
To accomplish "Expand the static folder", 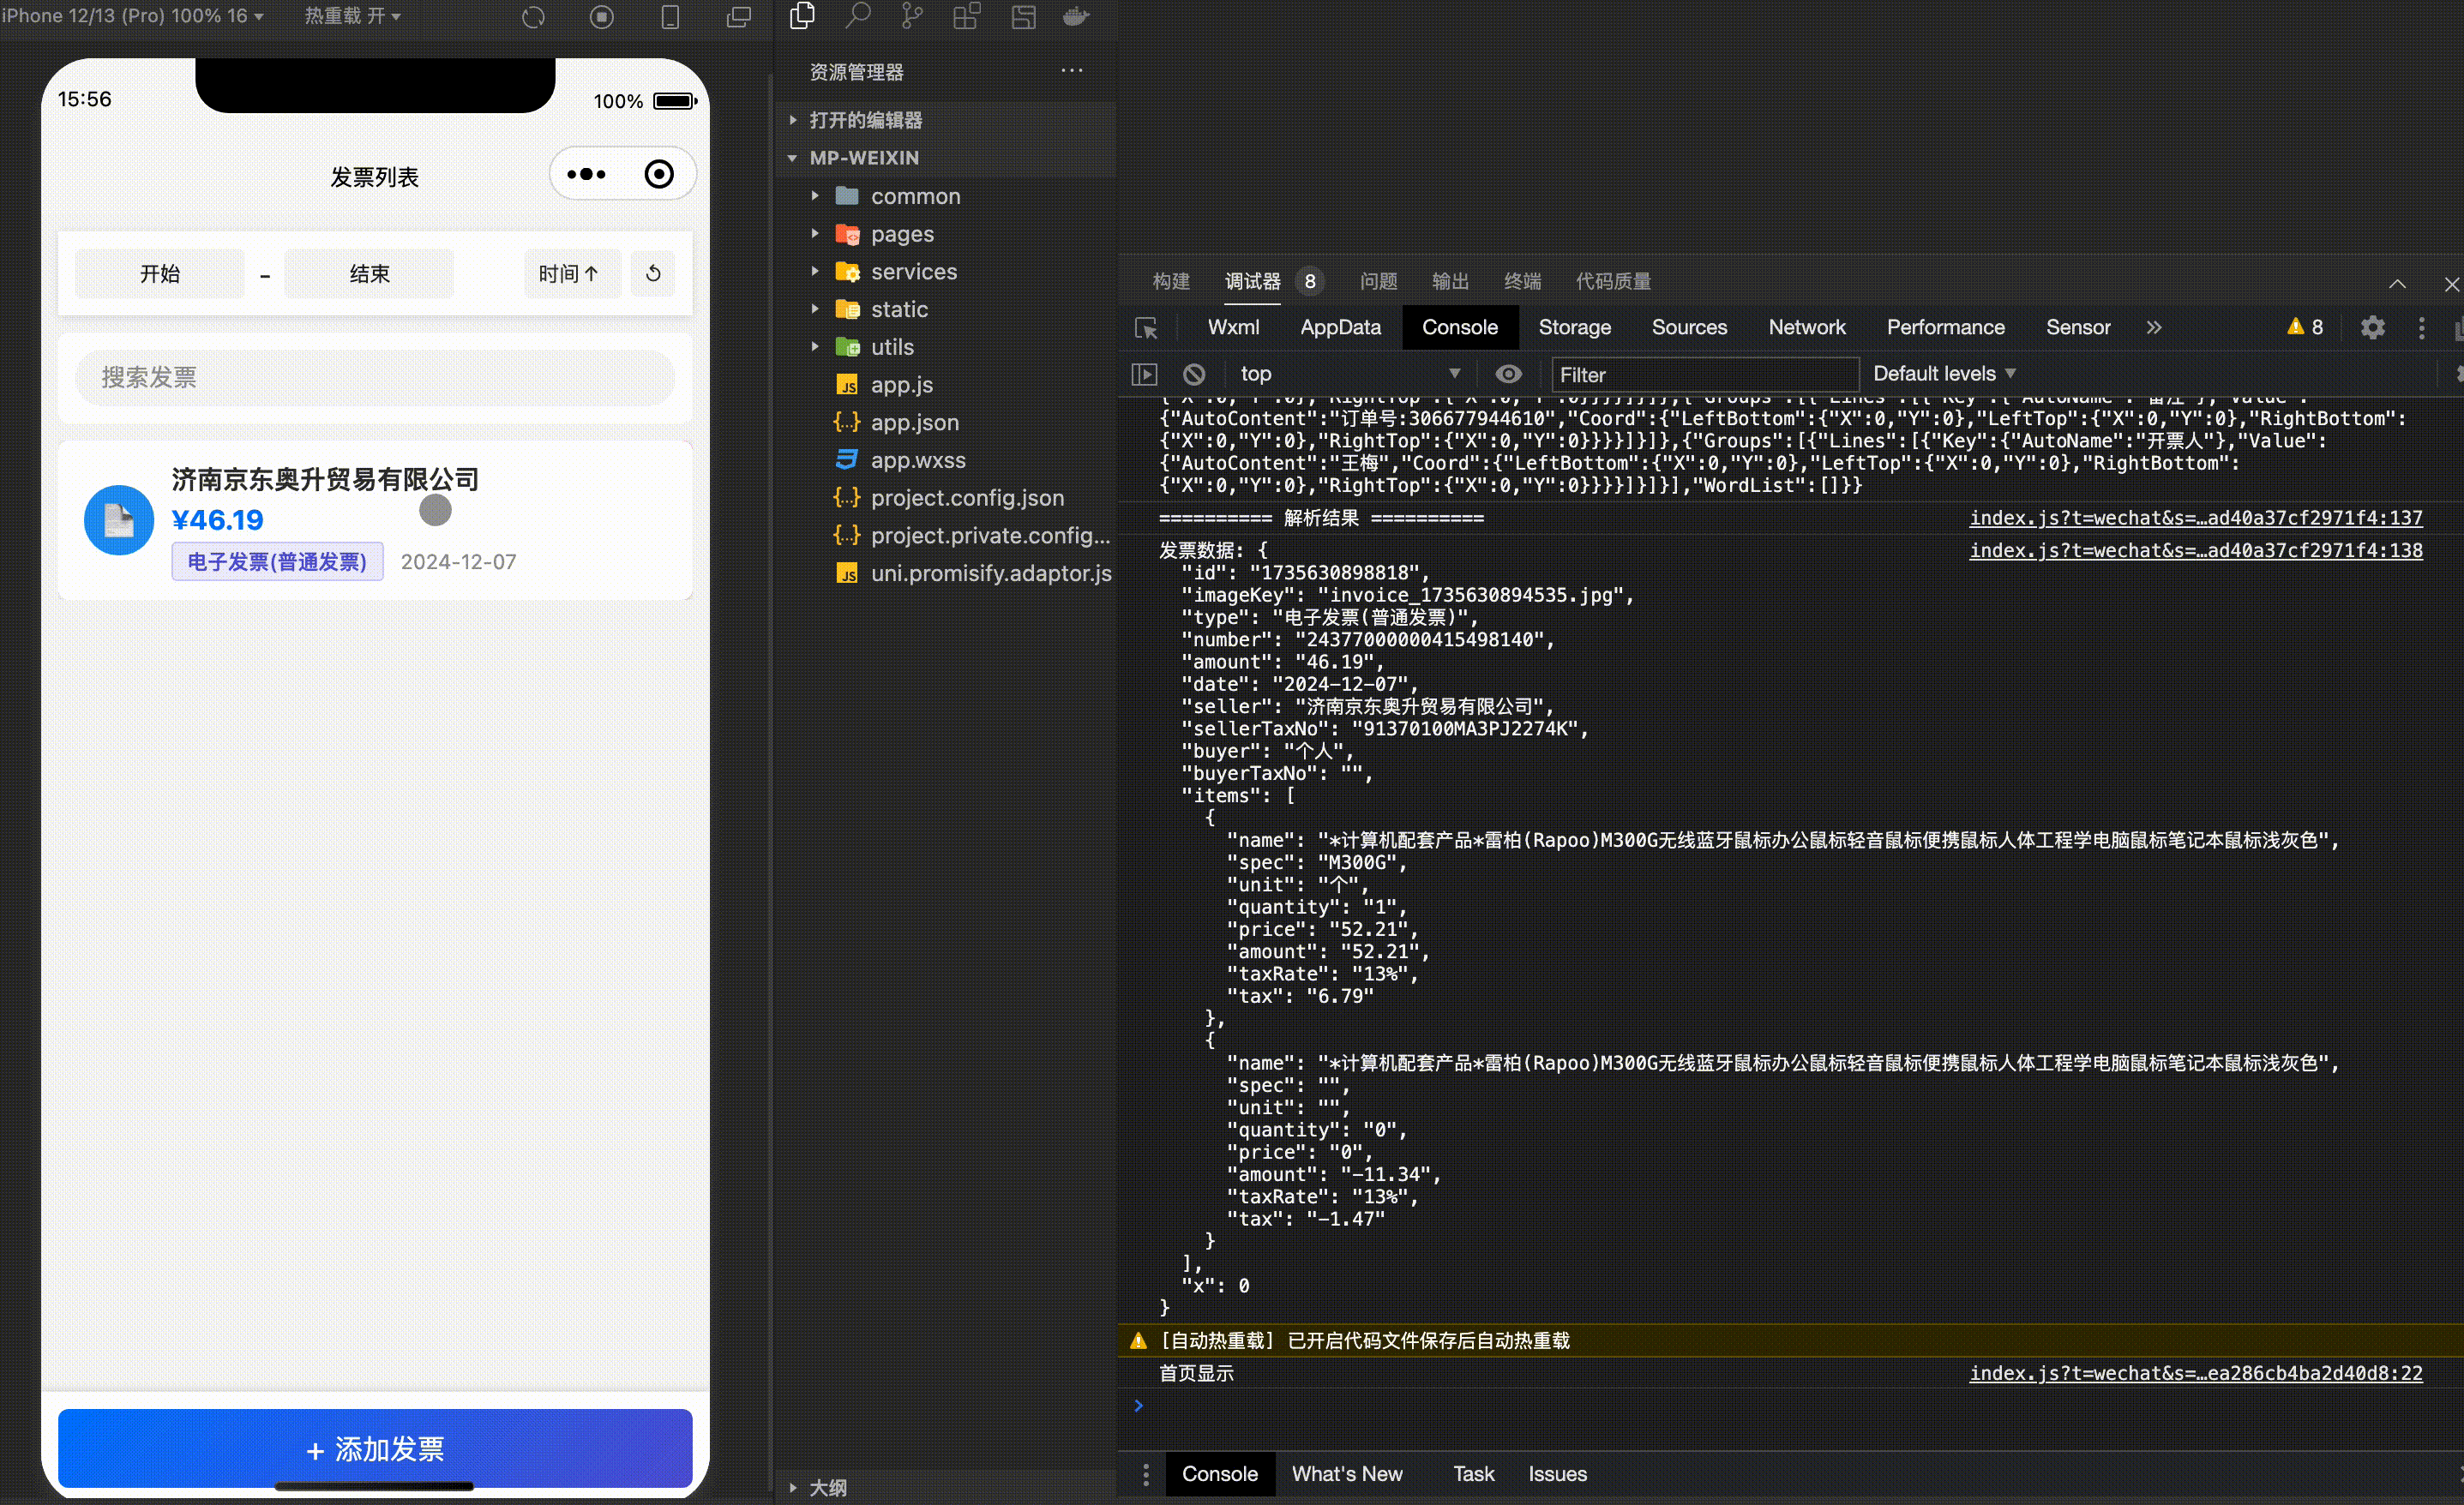I will 945,310.
